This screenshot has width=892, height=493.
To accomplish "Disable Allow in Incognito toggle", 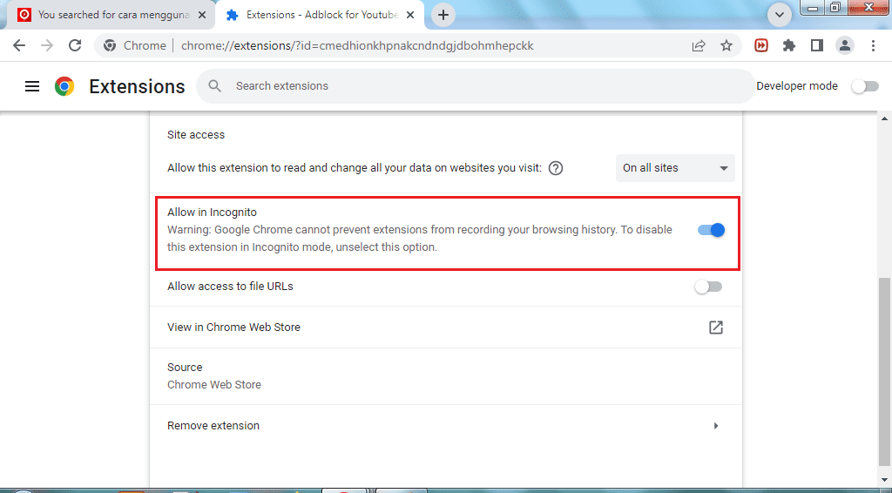I will pyautogui.click(x=711, y=230).
